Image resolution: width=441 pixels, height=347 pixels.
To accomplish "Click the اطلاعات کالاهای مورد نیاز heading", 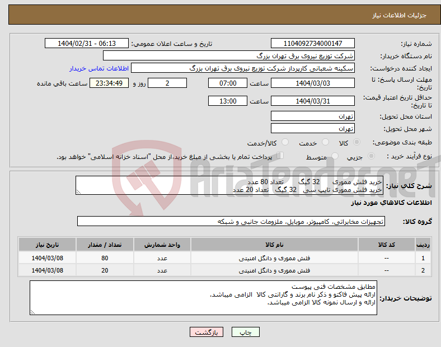I will (391, 203).
